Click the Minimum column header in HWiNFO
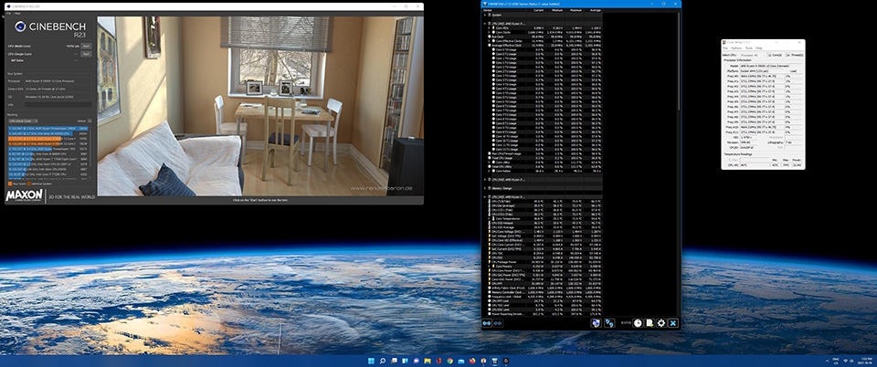This screenshot has width=877, height=367. pyautogui.click(x=557, y=10)
